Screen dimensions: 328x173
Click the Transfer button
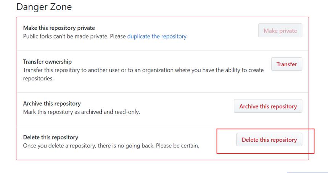(286, 64)
